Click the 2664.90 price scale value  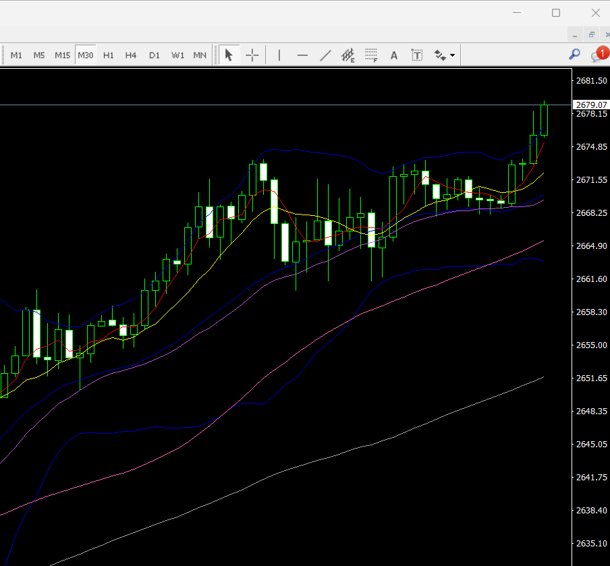pos(591,246)
